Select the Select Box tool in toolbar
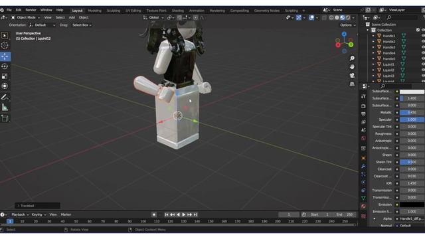Screen dimensions: 425x239 click(x=5, y=35)
